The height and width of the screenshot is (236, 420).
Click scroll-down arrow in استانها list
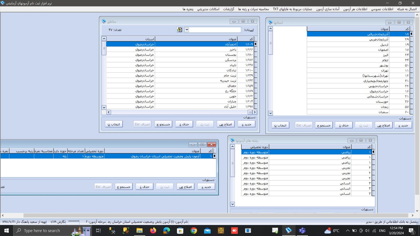tap(271, 113)
